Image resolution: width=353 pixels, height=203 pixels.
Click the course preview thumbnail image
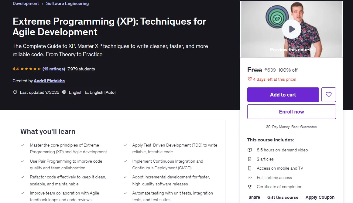click(292, 29)
